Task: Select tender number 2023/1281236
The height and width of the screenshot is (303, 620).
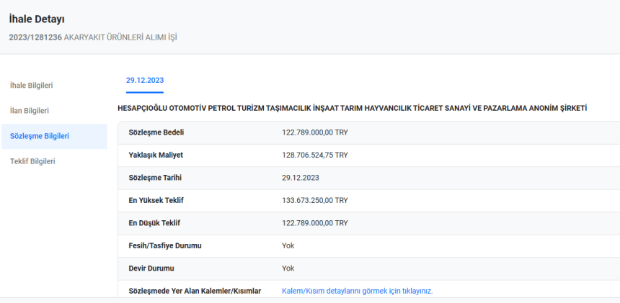Action: pyautogui.click(x=35, y=38)
